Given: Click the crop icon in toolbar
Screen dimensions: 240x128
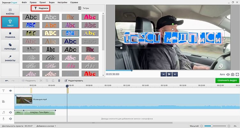Looking at the screenshot, I should coord(47,81).
